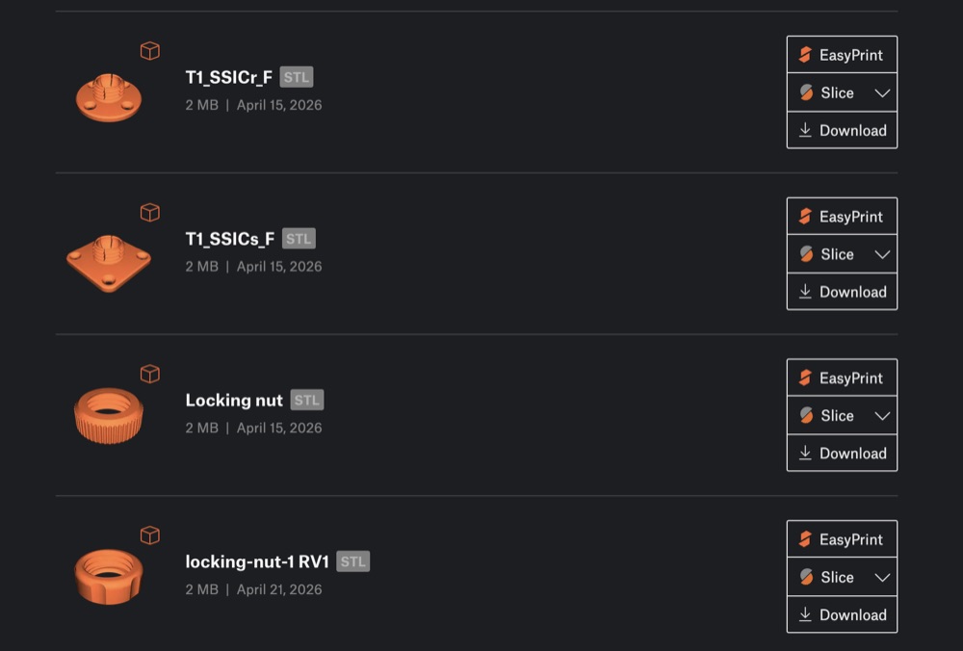Select the T1_SSICs_F square flange thumbnail
Screen dimensions: 963x651
pyautogui.click(x=109, y=263)
